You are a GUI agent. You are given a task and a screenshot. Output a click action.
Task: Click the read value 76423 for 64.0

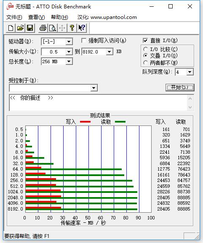coord(184,169)
